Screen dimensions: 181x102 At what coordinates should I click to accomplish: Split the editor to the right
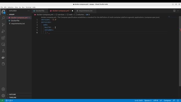174,11
